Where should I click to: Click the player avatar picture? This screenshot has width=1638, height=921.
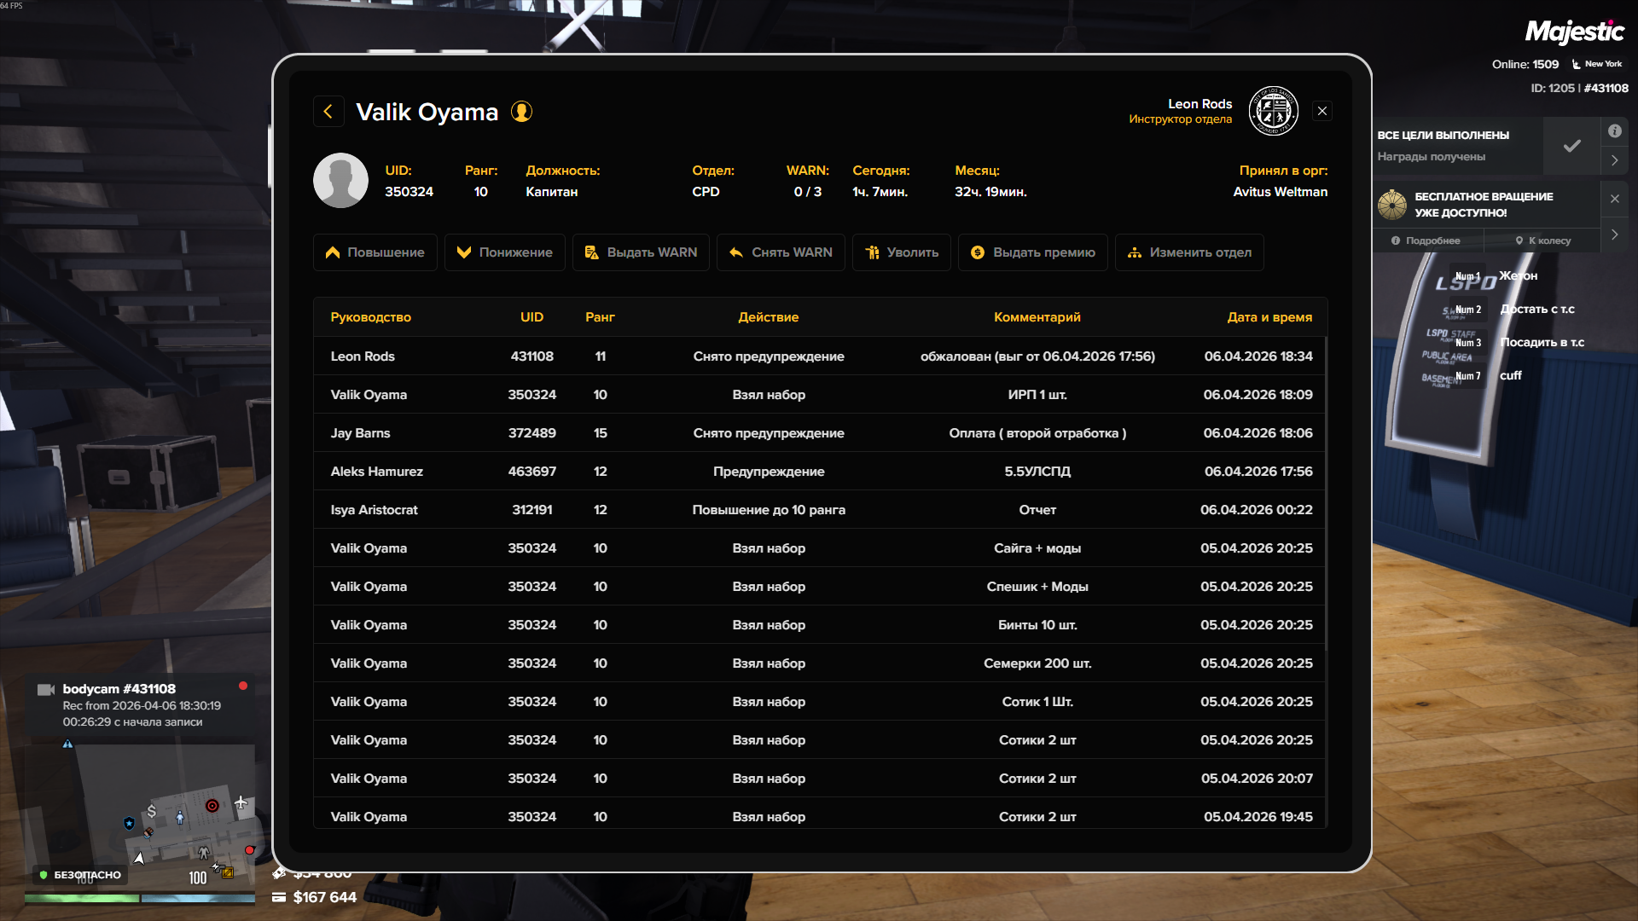[340, 181]
